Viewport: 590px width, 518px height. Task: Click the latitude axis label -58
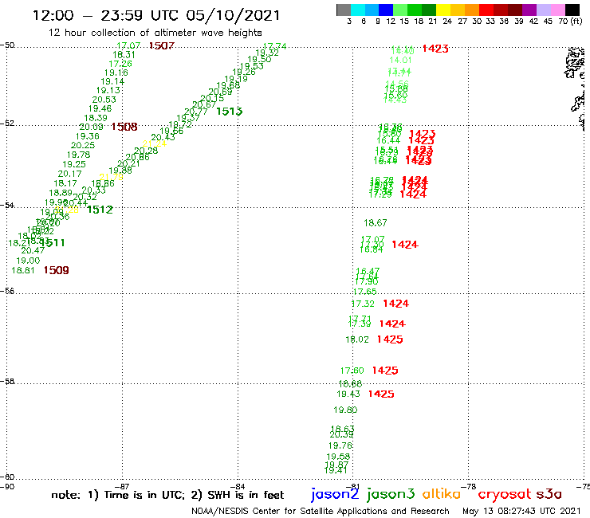7,381
